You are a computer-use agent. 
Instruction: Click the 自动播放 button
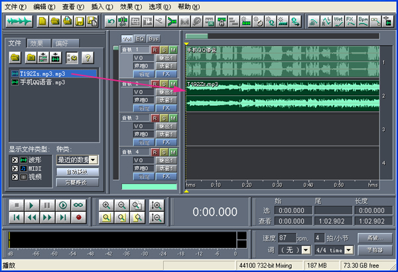pyautogui.click(x=78, y=172)
